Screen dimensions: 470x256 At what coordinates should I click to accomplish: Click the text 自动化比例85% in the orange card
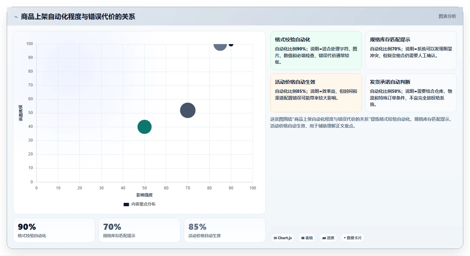290,91
